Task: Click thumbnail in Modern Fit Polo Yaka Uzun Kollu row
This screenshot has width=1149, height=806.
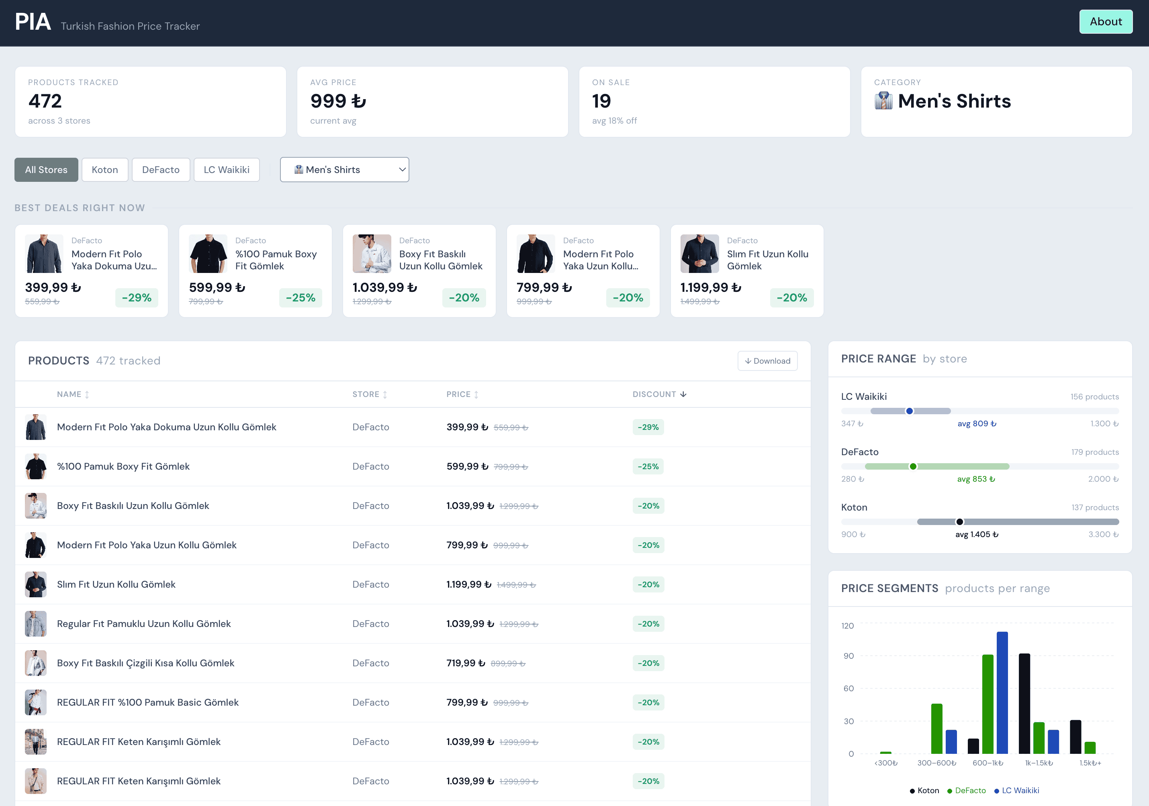Action: [35, 545]
